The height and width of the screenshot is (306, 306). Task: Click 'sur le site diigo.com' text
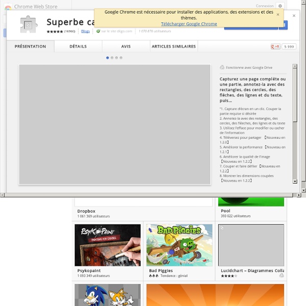point(117,31)
